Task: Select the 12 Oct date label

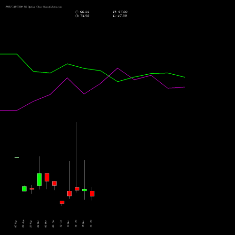Action: (61, 224)
